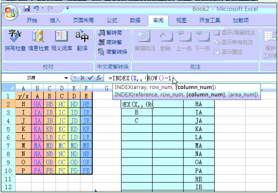Viewport: 278px width, 193px height.
Task: Confirm formula with the checkmark button
Action: coord(90,78)
